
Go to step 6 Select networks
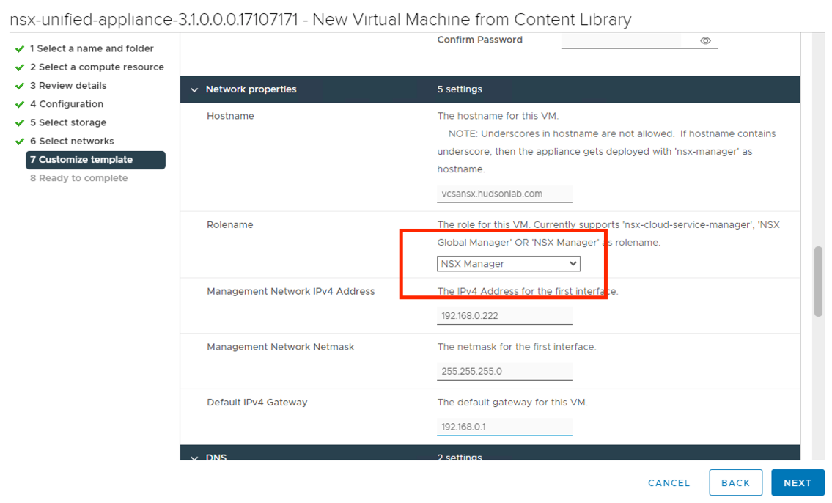tap(72, 141)
